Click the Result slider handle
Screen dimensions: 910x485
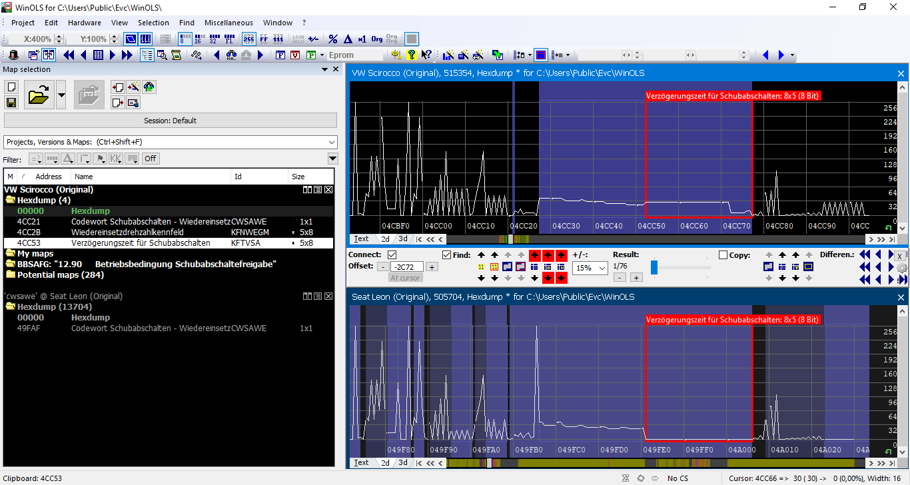point(654,267)
